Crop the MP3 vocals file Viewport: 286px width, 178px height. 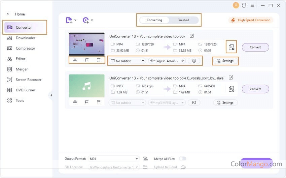pyautogui.click(x=86, y=101)
